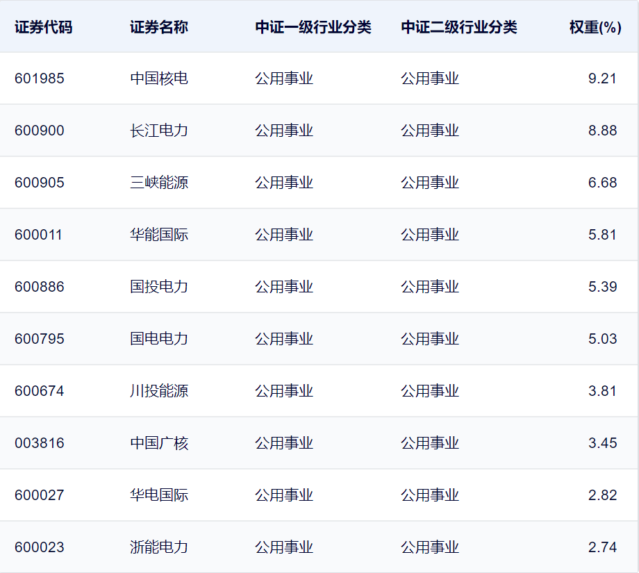639x573 pixels.
Task: Select stock code 600023
Action: [40, 547]
